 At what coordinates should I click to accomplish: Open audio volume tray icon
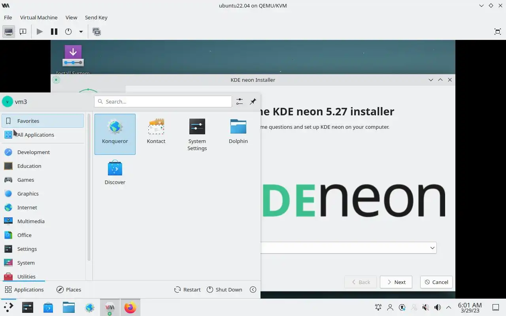tap(437, 307)
